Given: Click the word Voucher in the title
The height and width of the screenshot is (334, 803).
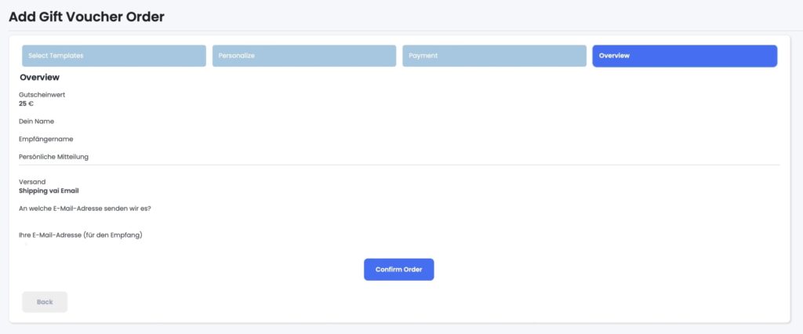Looking at the screenshot, I should (97, 16).
